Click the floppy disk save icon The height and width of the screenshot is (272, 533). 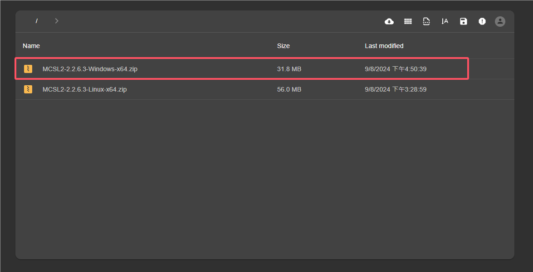point(463,21)
